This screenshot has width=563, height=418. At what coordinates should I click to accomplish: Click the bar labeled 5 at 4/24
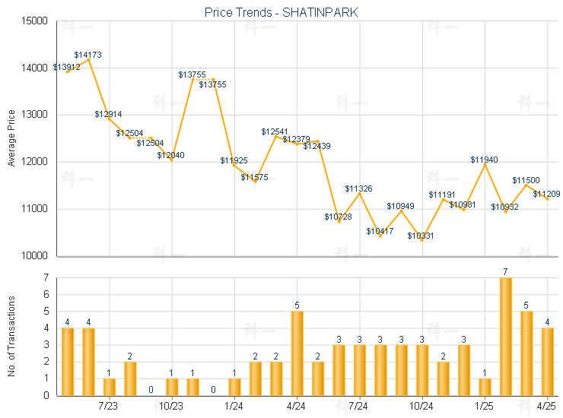click(x=297, y=353)
